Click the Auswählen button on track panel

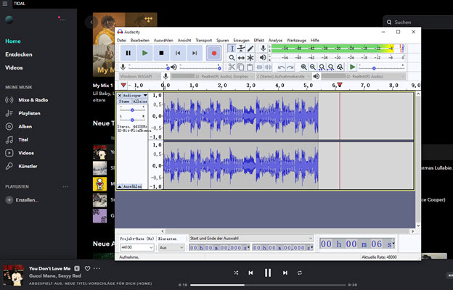132,186
